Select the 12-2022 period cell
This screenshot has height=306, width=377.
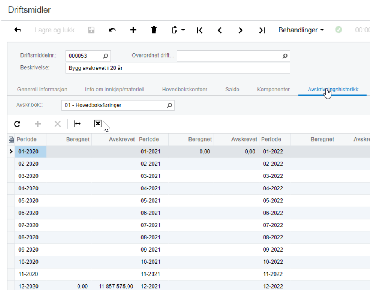tap(275, 286)
